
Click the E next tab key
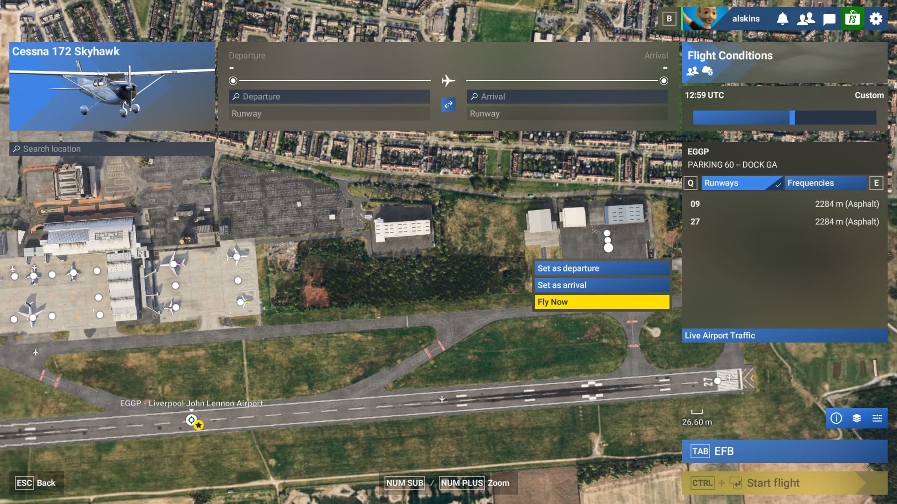tap(876, 183)
